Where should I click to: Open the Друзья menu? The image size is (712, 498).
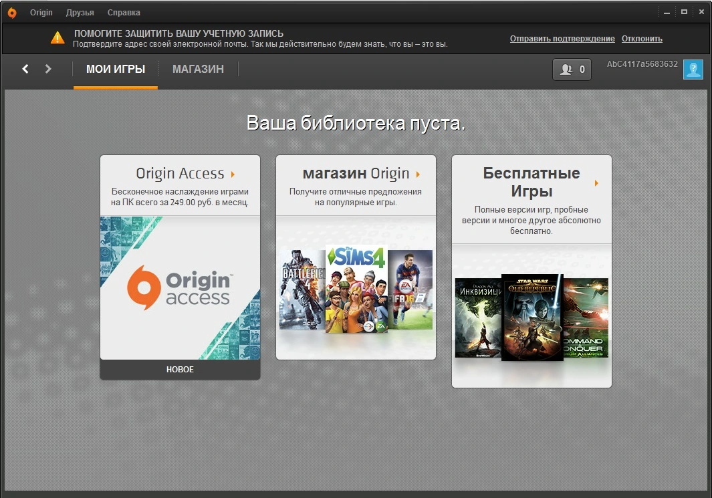click(80, 13)
